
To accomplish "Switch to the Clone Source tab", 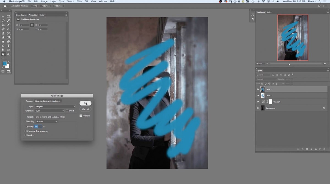I will click(21, 15).
